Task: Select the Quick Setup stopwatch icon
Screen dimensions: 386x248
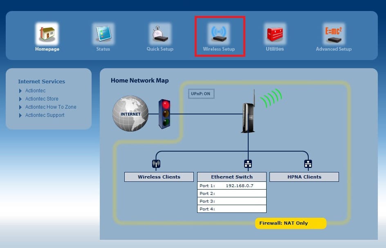Action: (160, 34)
